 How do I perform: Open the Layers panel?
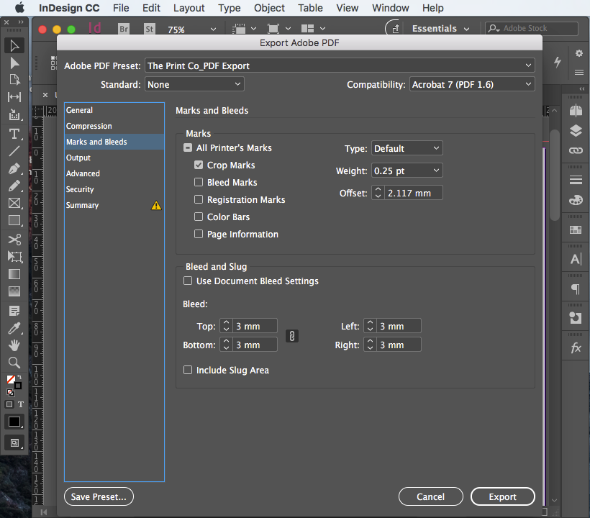coord(576,131)
